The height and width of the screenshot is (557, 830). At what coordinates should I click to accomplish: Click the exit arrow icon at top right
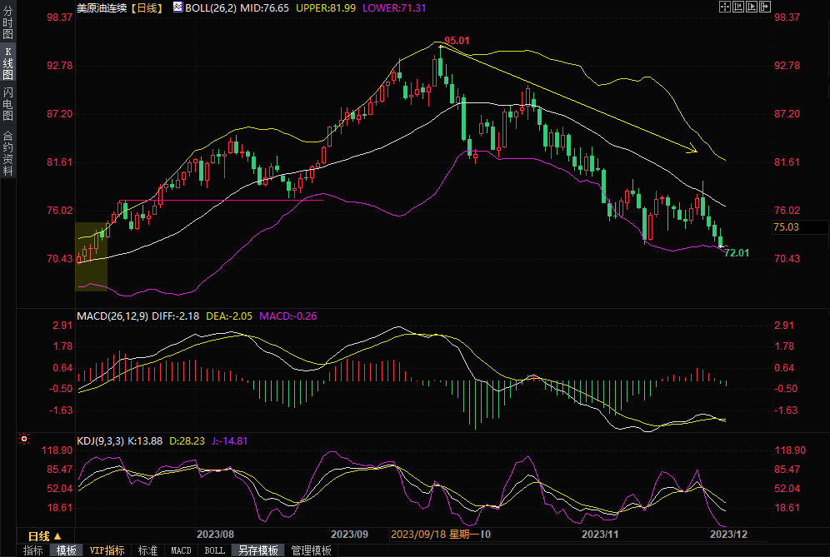pos(765,7)
